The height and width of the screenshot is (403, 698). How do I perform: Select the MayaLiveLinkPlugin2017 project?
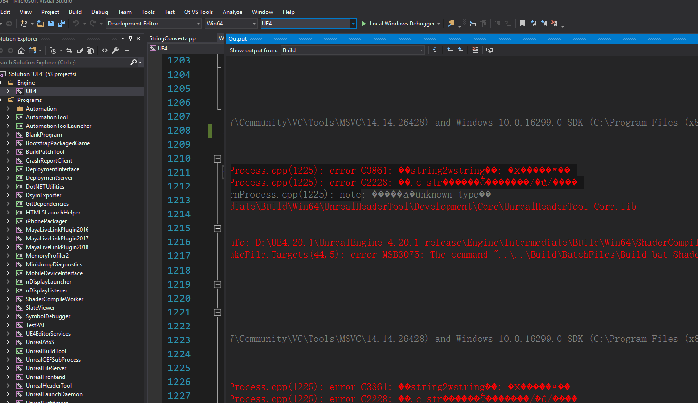pyautogui.click(x=57, y=239)
